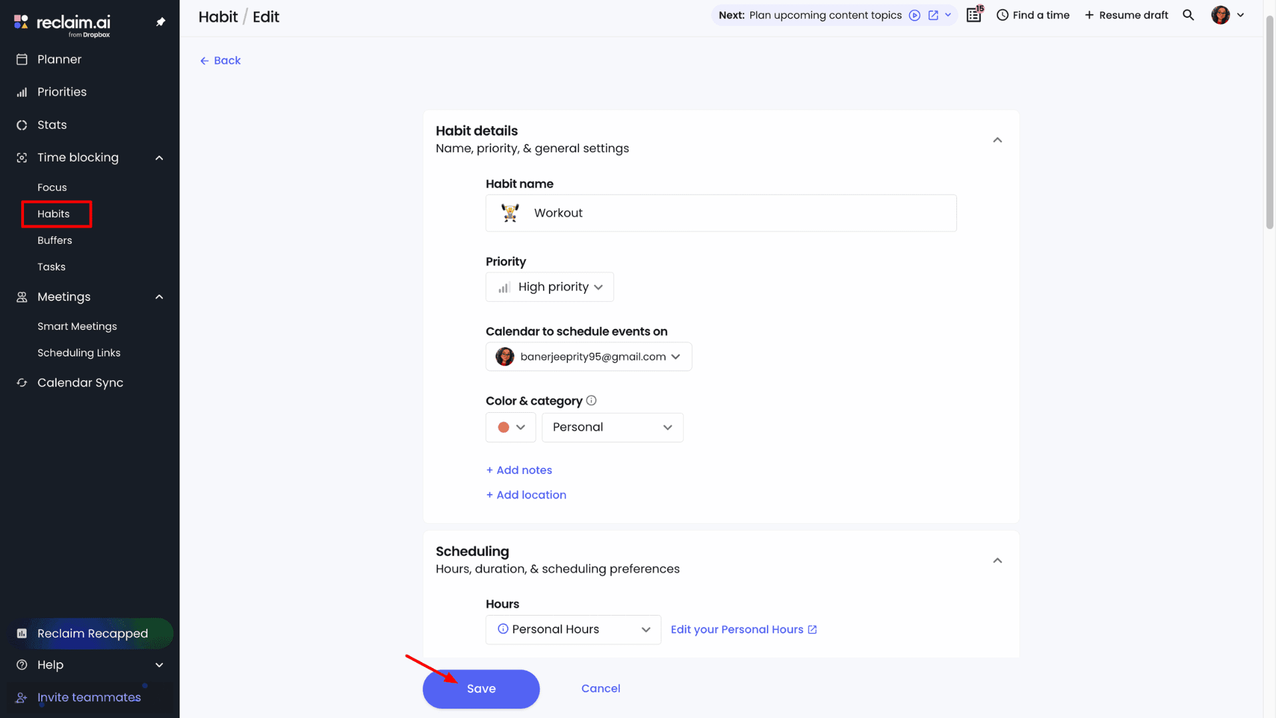Click the Color & category info icon

(591, 400)
